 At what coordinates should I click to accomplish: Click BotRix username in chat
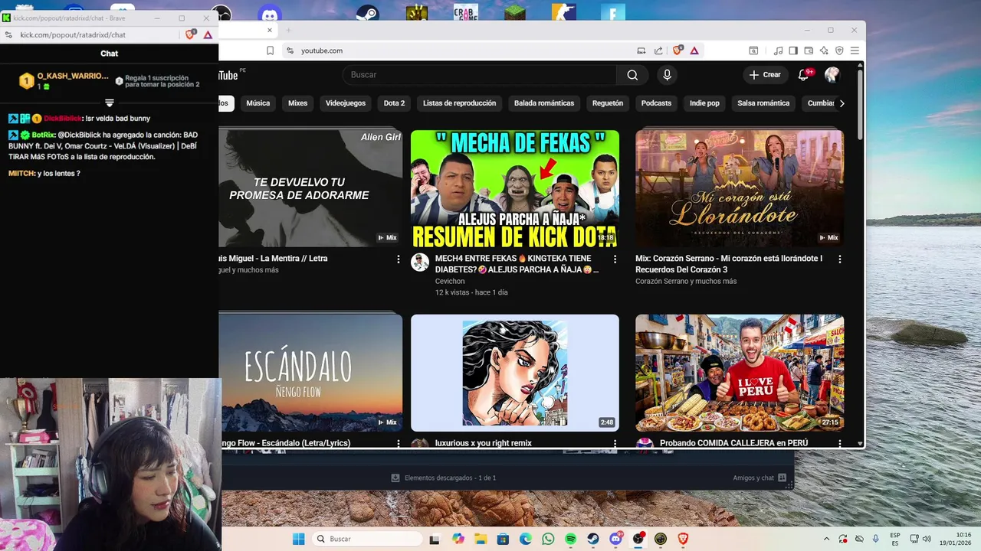pos(44,135)
